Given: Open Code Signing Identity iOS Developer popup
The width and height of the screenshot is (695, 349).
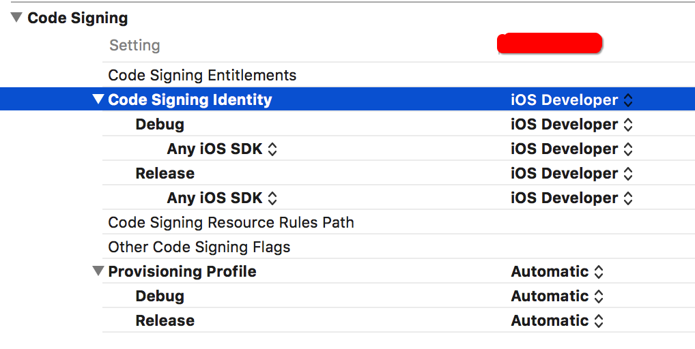Looking at the screenshot, I should click(571, 100).
